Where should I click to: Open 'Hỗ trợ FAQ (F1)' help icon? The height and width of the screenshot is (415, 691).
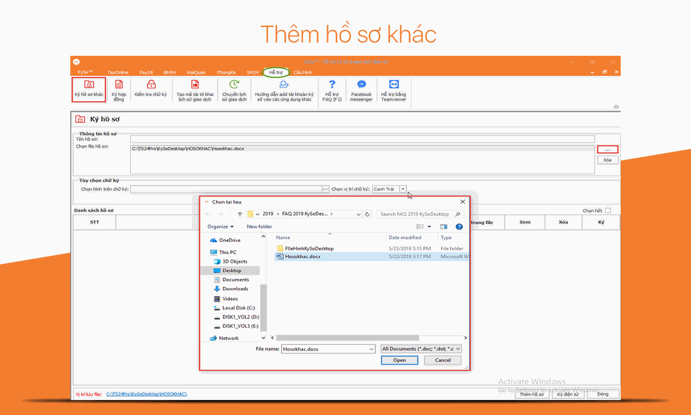(332, 85)
